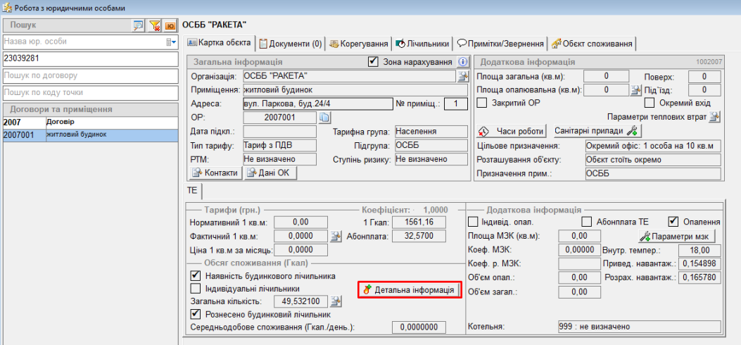Screen dimensions: 741x345
Task: Open edit icon beside Площа опалювальна field
Action: click(x=635, y=90)
